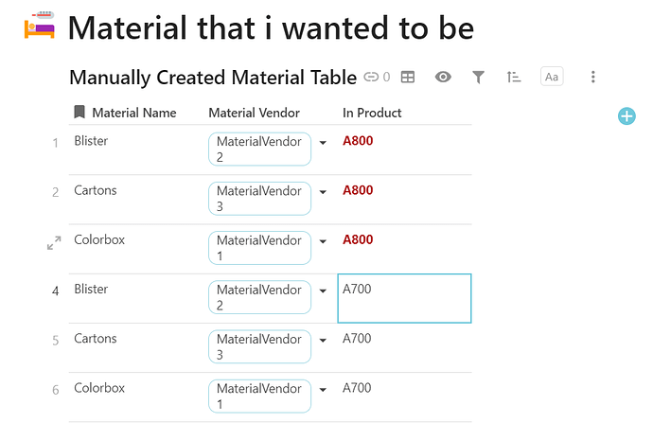Screen dimensions: 653x423
Task: Select the In Product column header
Action: tap(372, 113)
